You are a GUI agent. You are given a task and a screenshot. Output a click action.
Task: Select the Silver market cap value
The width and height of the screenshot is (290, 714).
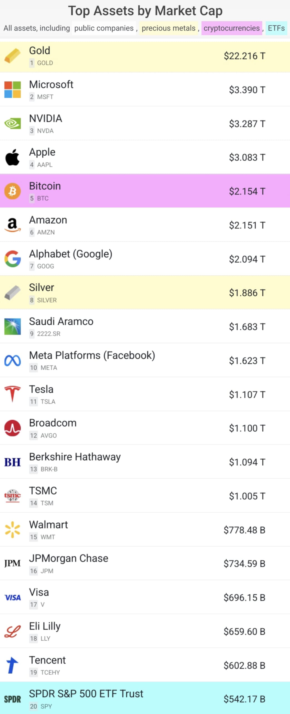(x=247, y=293)
